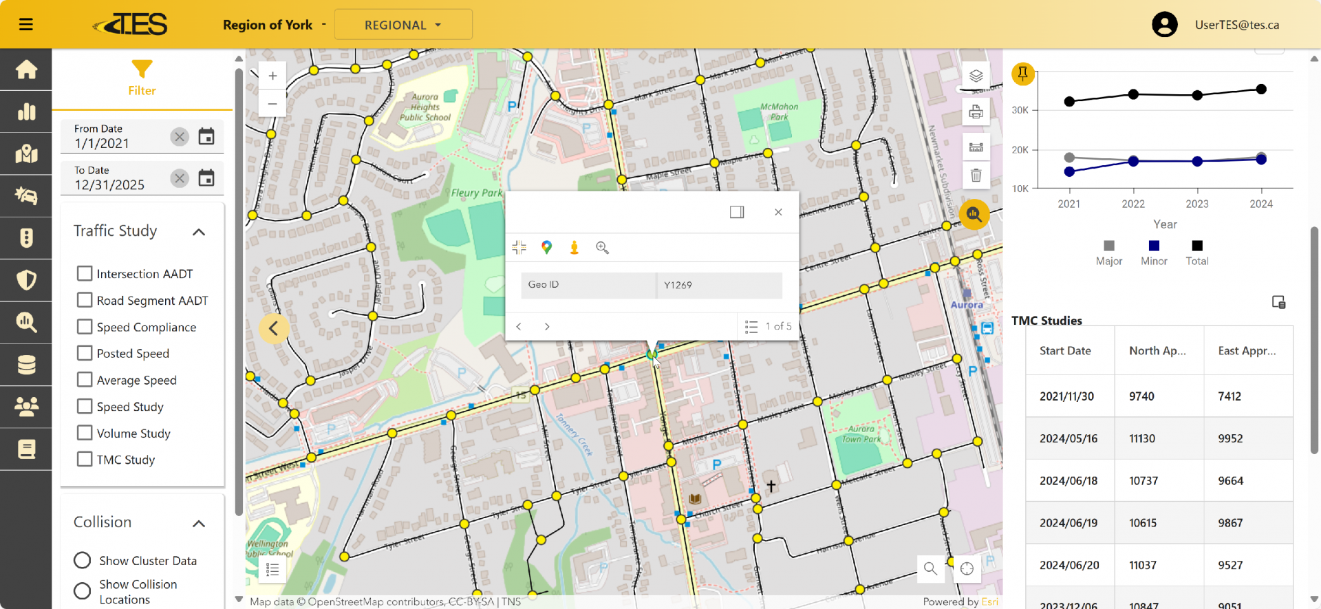
Task: Open the From Date calendar picker
Action: pos(206,136)
